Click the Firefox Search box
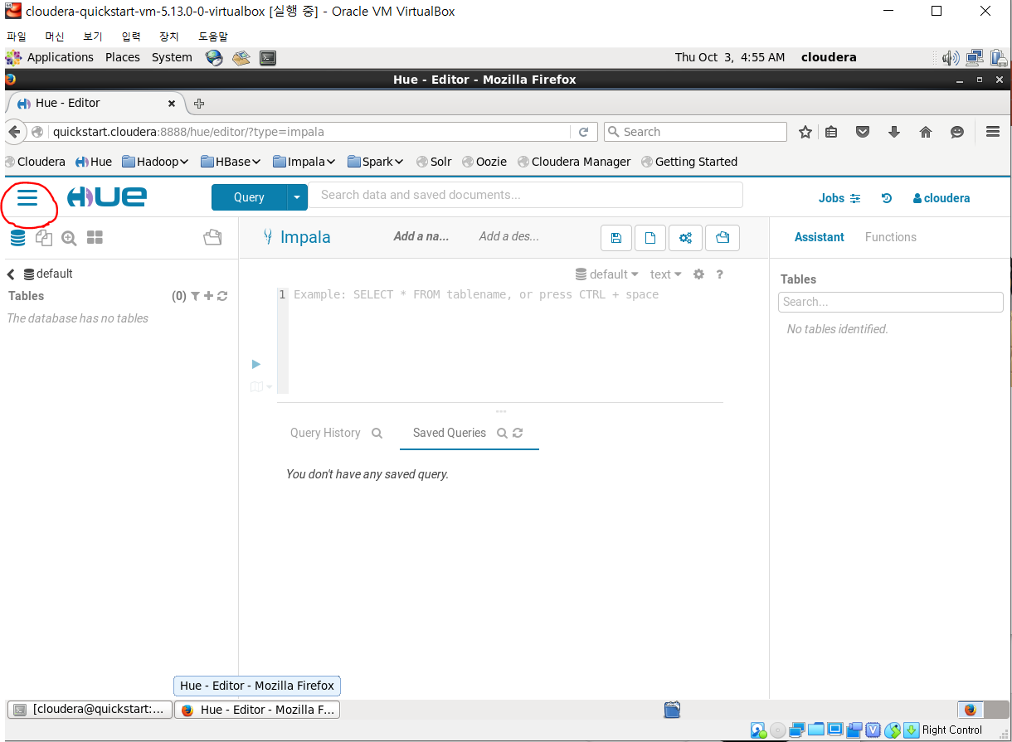This screenshot has height=742, width=1012. click(x=695, y=132)
